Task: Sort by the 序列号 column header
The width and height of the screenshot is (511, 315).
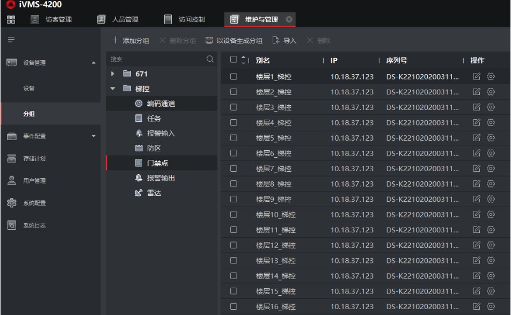Action: pyautogui.click(x=396, y=60)
